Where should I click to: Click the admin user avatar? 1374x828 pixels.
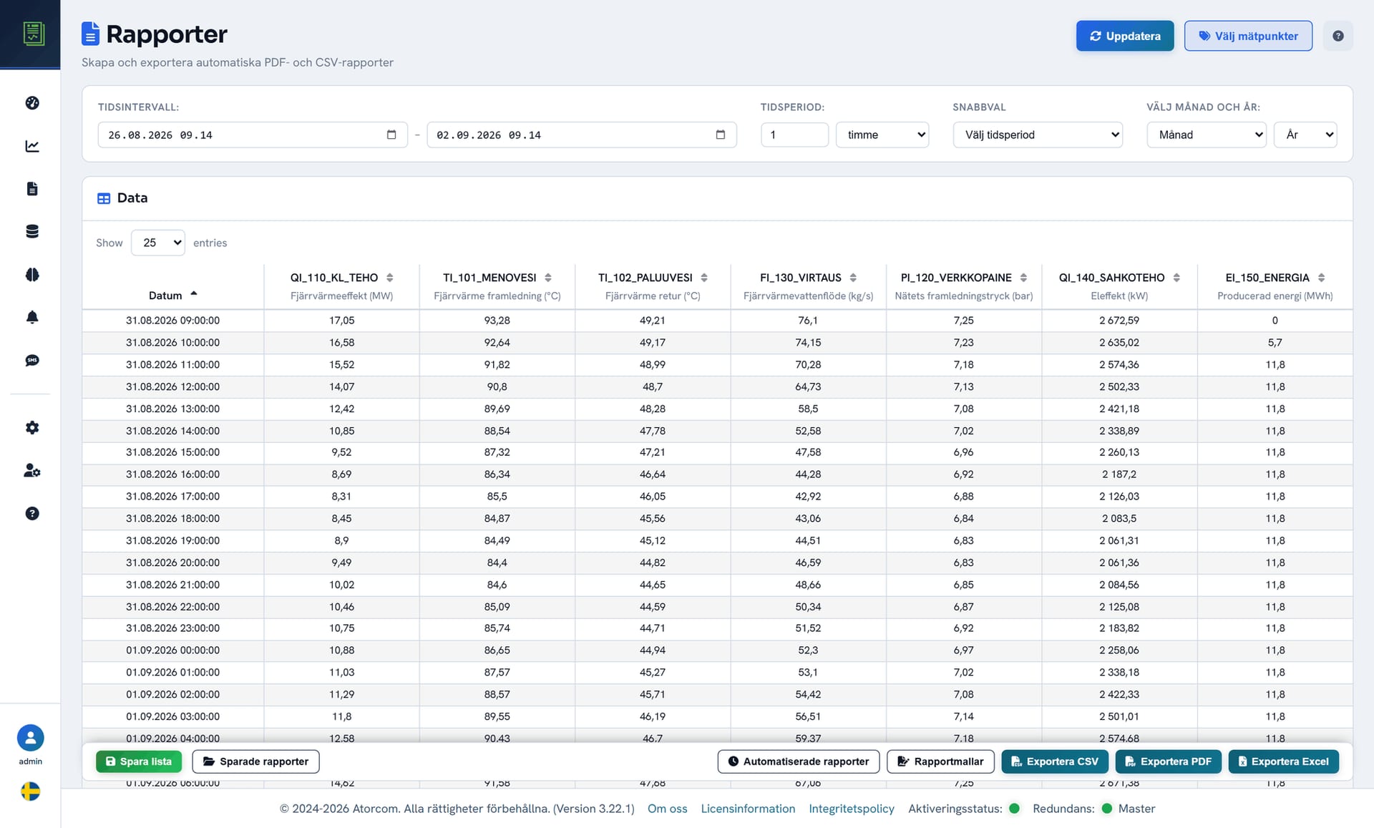point(30,738)
